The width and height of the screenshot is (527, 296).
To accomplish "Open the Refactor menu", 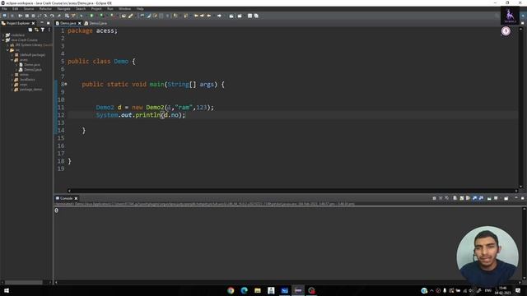I will (45, 9).
